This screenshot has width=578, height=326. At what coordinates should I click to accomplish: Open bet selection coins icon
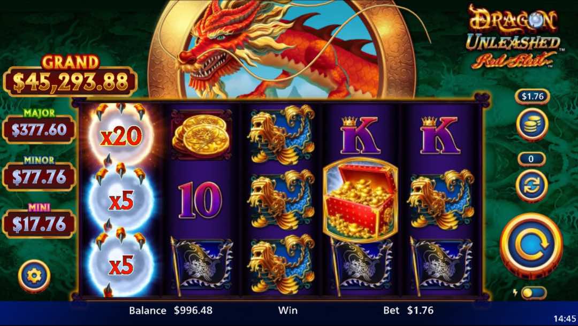(x=532, y=125)
